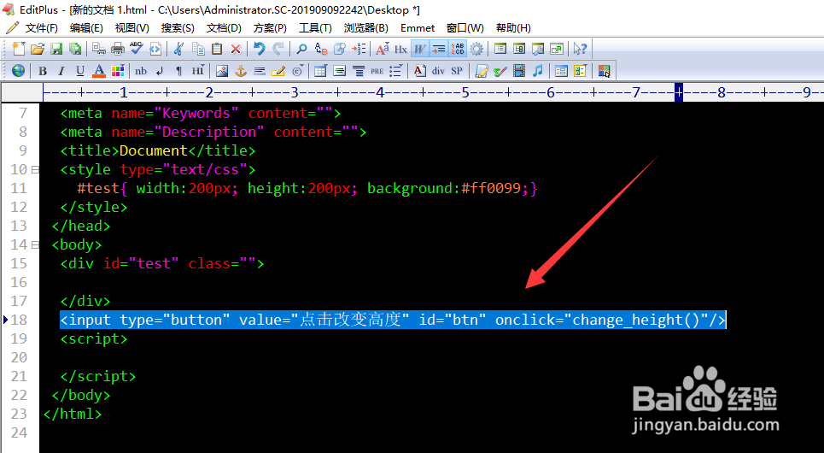
Task: Toggle line numbers display
Action: click(x=457, y=49)
